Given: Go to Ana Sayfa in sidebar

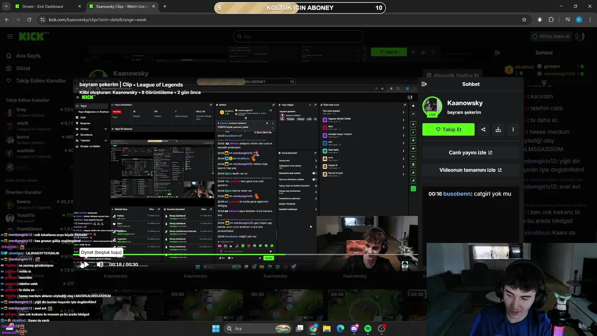Looking at the screenshot, I should (28, 56).
